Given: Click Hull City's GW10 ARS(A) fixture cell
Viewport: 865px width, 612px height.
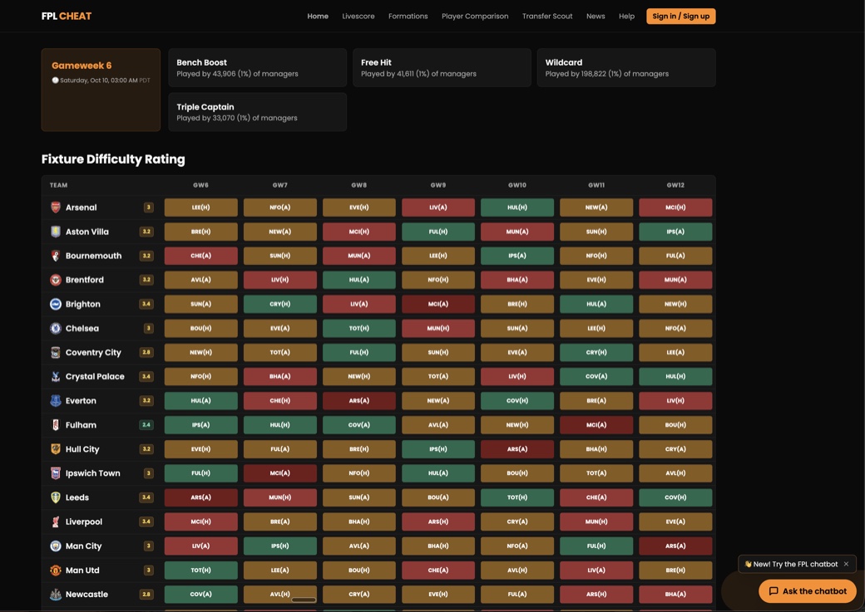Looking at the screenshot, I should 517,449.
